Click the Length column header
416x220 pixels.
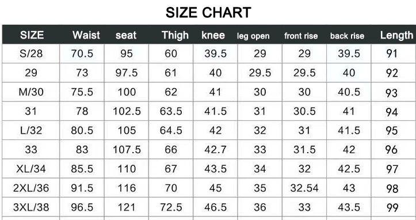tap(396, 35)
